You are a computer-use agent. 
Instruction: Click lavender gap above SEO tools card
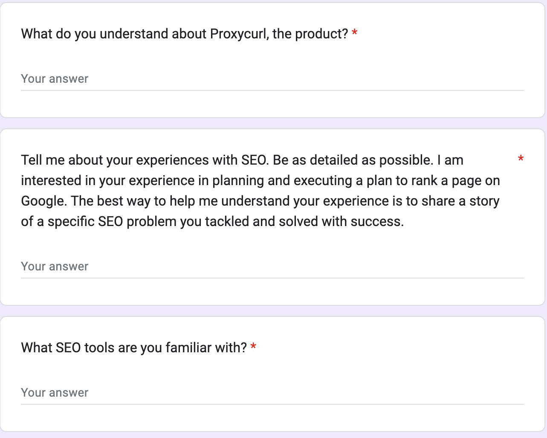273,311
